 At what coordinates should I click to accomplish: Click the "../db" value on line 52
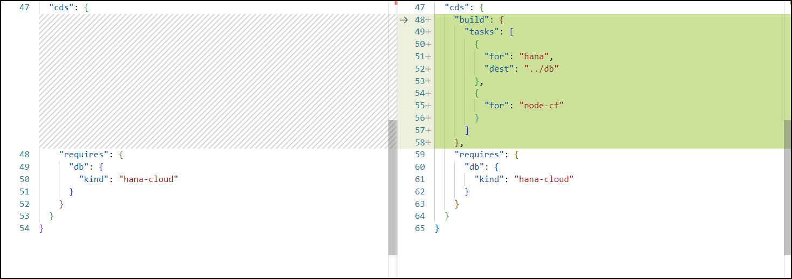coord(542,69)
